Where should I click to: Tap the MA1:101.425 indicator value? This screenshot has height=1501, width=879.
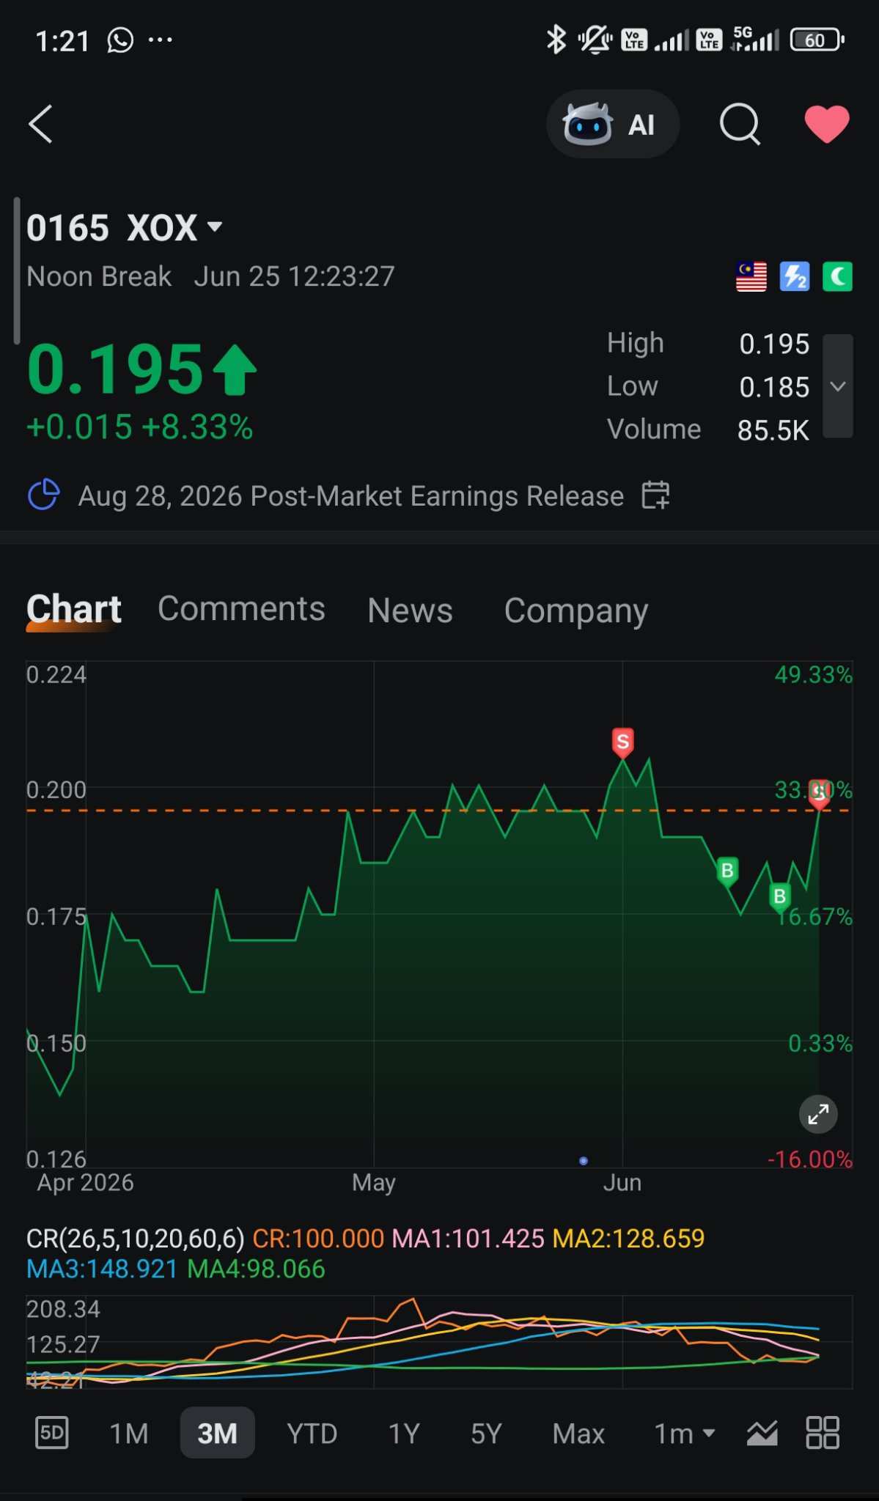point(468,1239)
